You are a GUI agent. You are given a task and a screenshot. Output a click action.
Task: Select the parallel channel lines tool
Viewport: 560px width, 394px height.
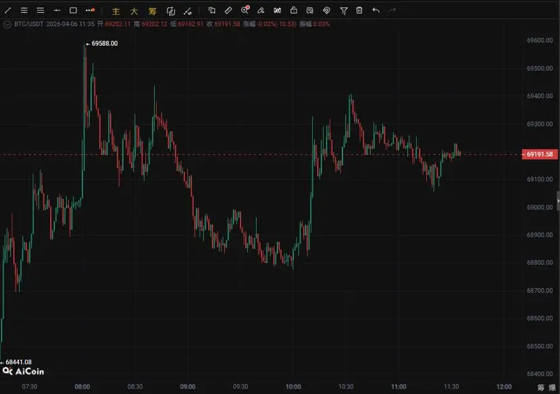click(x=24, y=10)
